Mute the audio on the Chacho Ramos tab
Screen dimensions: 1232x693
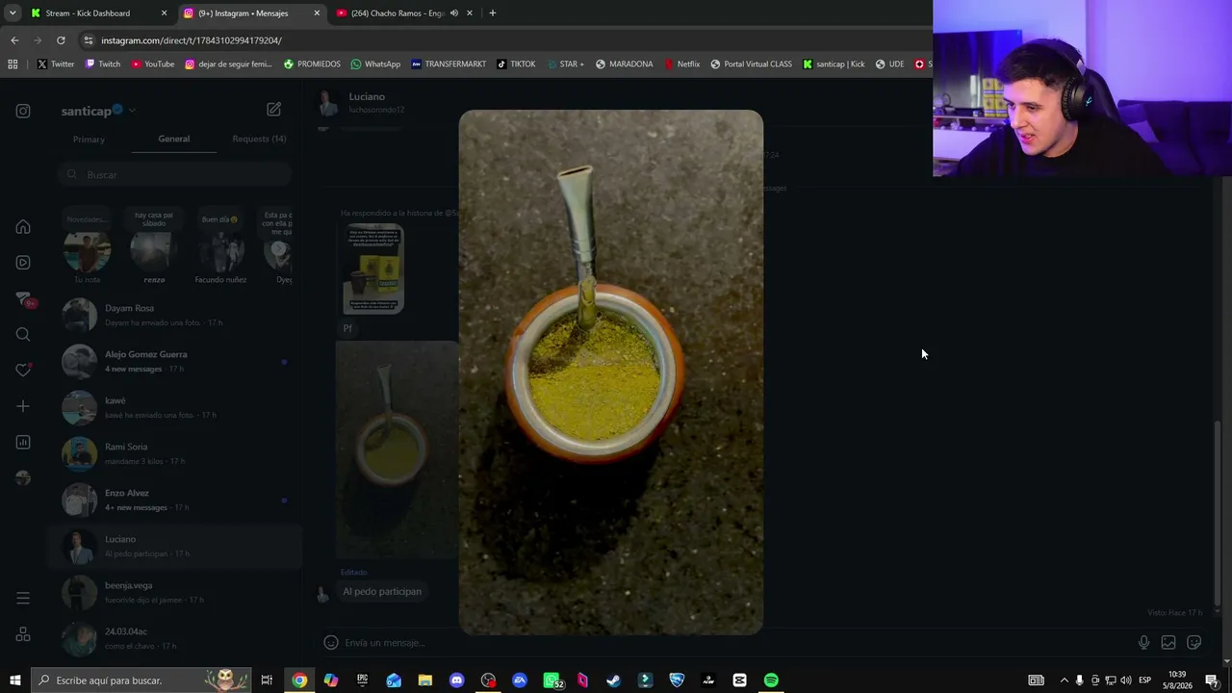point(453,13)
